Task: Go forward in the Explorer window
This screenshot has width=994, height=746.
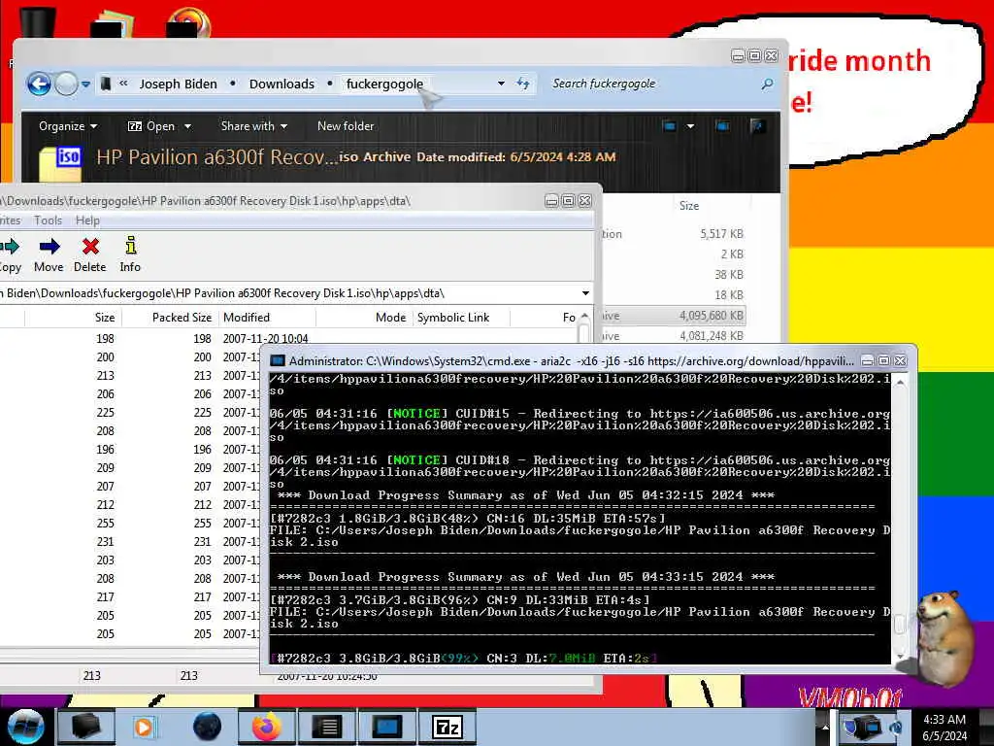Action: click(66, 84)
